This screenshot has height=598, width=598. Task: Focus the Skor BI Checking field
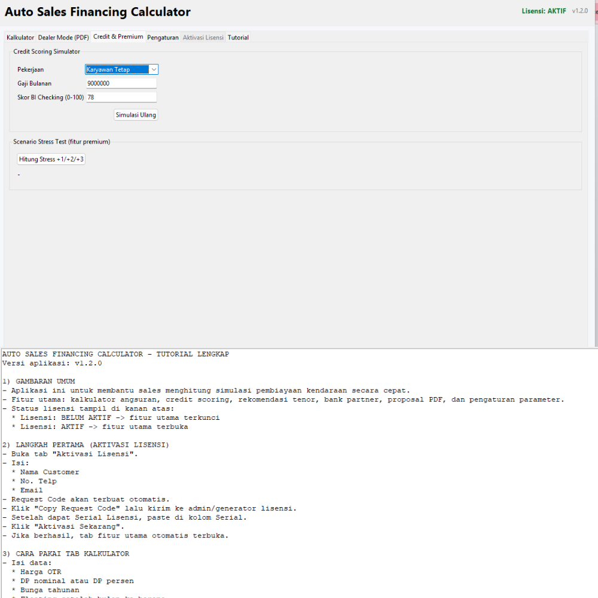[x=121, y=97]
